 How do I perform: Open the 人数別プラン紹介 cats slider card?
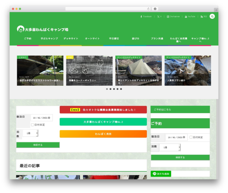tap(188, 71)
